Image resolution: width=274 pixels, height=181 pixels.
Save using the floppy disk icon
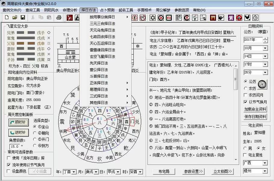(23, 18)
